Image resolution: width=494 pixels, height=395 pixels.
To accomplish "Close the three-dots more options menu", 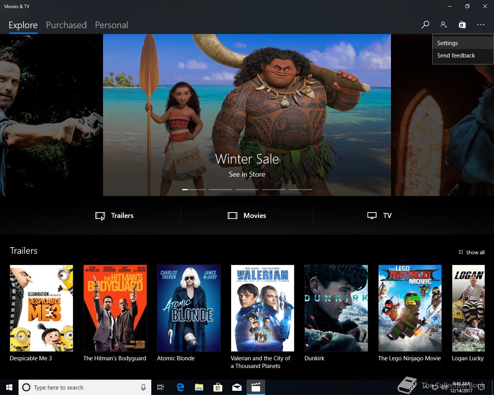I will 480,25.
